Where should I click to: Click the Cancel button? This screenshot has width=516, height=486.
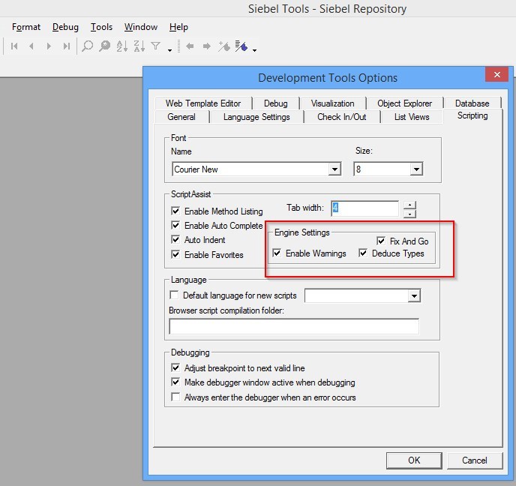click(475, 460)
